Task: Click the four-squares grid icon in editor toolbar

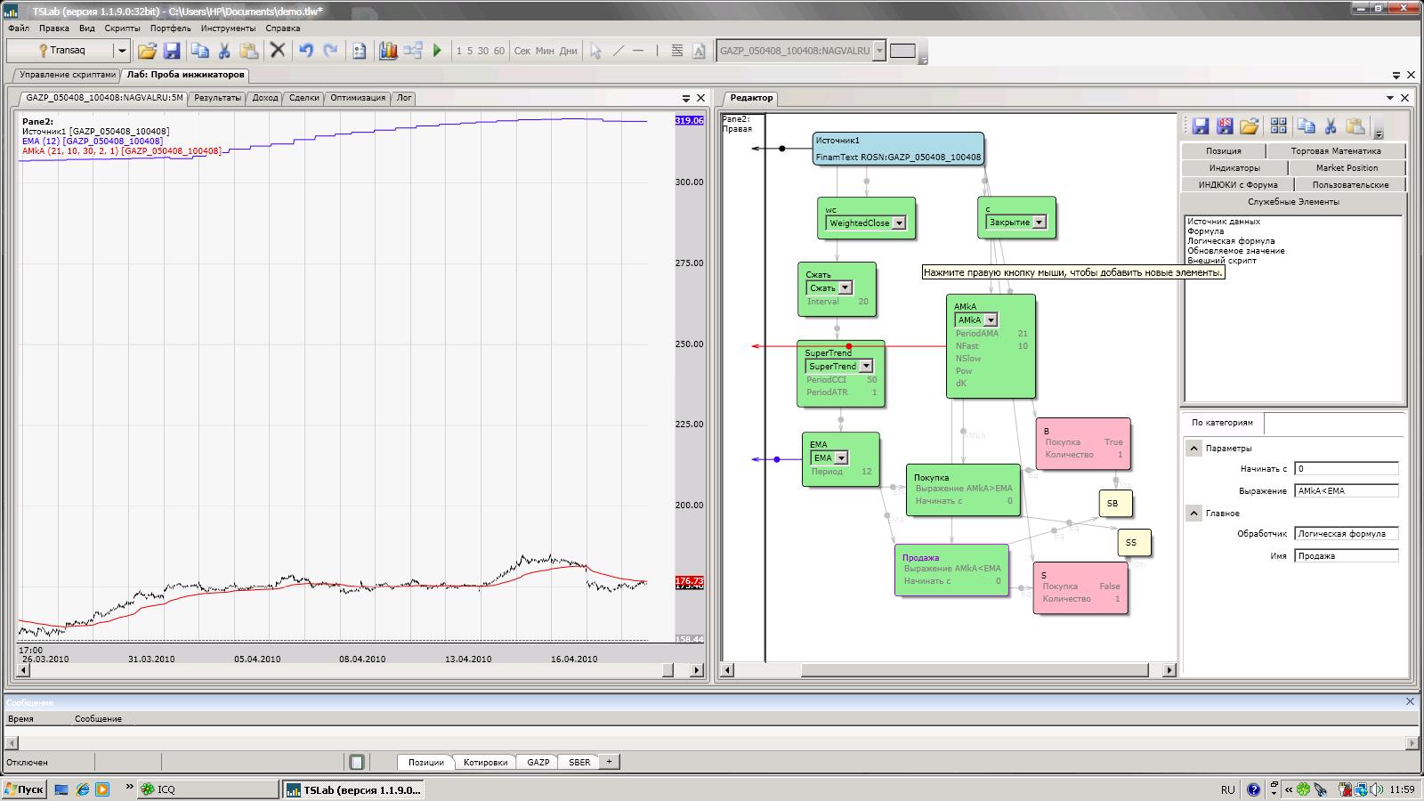Action: (x=1279, y=126)
